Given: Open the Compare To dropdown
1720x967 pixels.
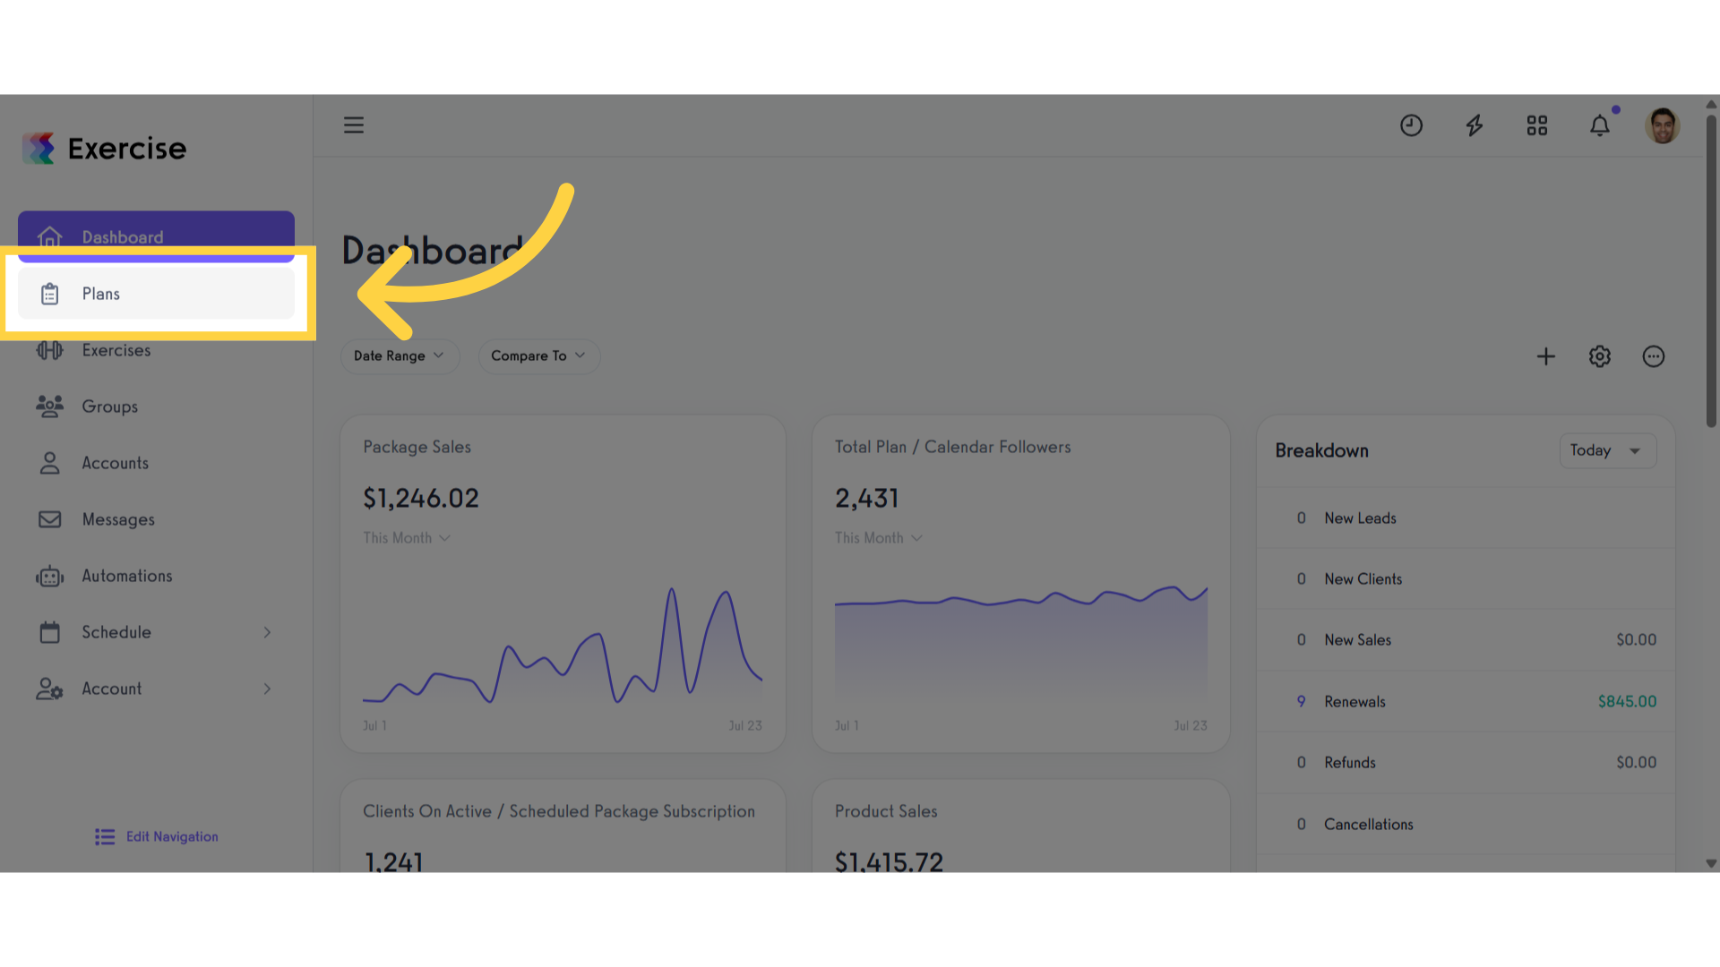Looking at the screenshot, I should pyautogui.click(x=538, y=355).
